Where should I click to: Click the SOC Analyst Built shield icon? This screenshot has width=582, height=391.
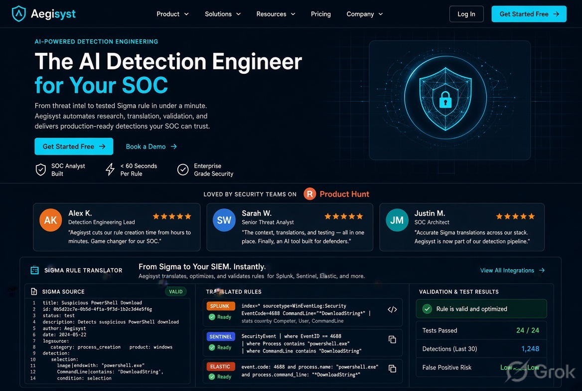pos(41,170)
